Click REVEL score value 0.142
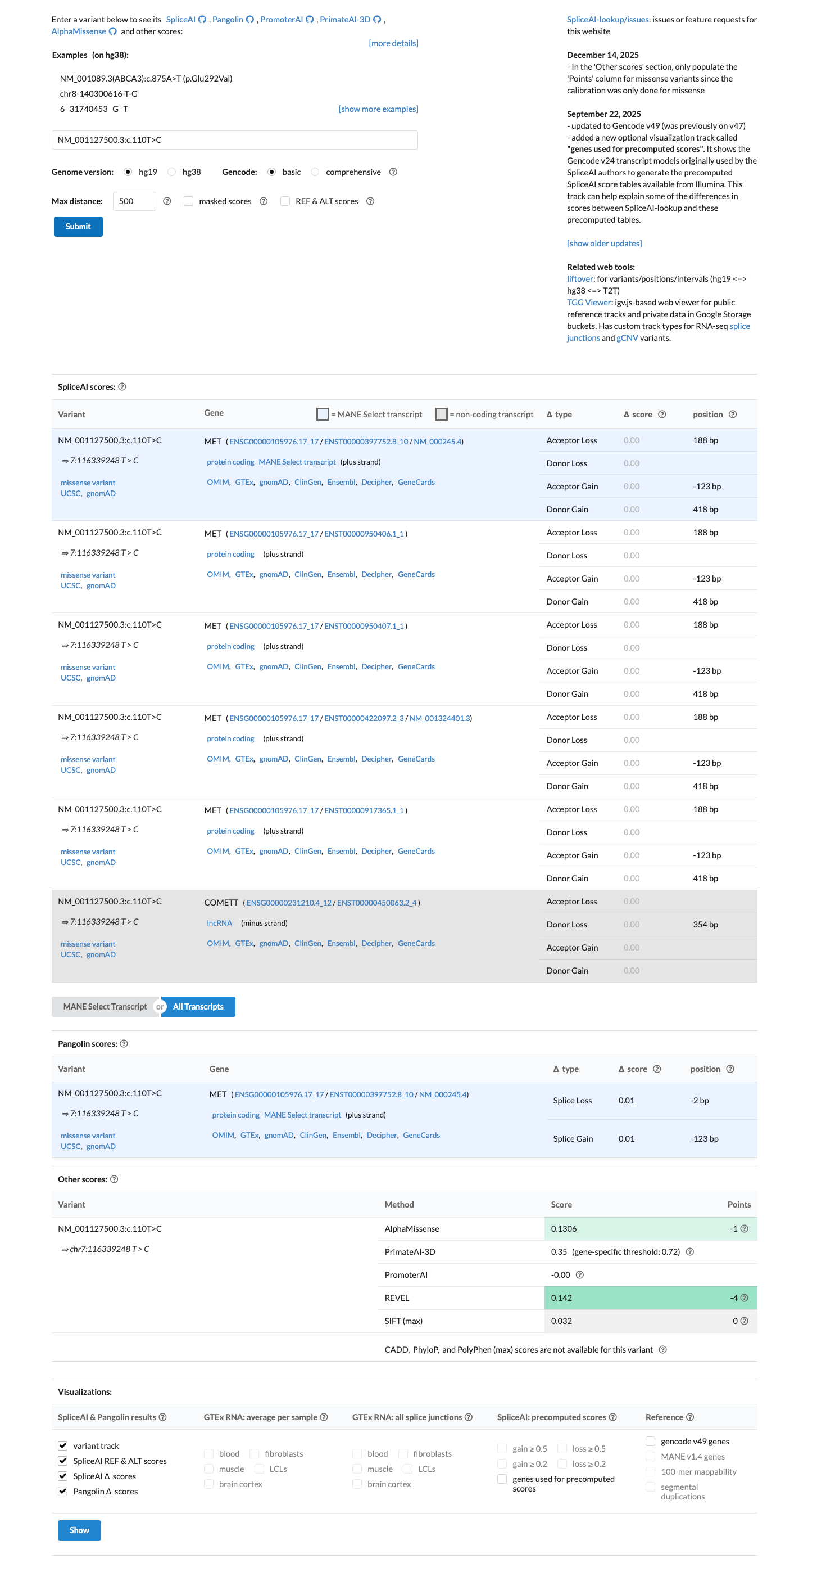Image resolution: width=817 pixels, height=1572 pixels. click(x=561, y=1298)
